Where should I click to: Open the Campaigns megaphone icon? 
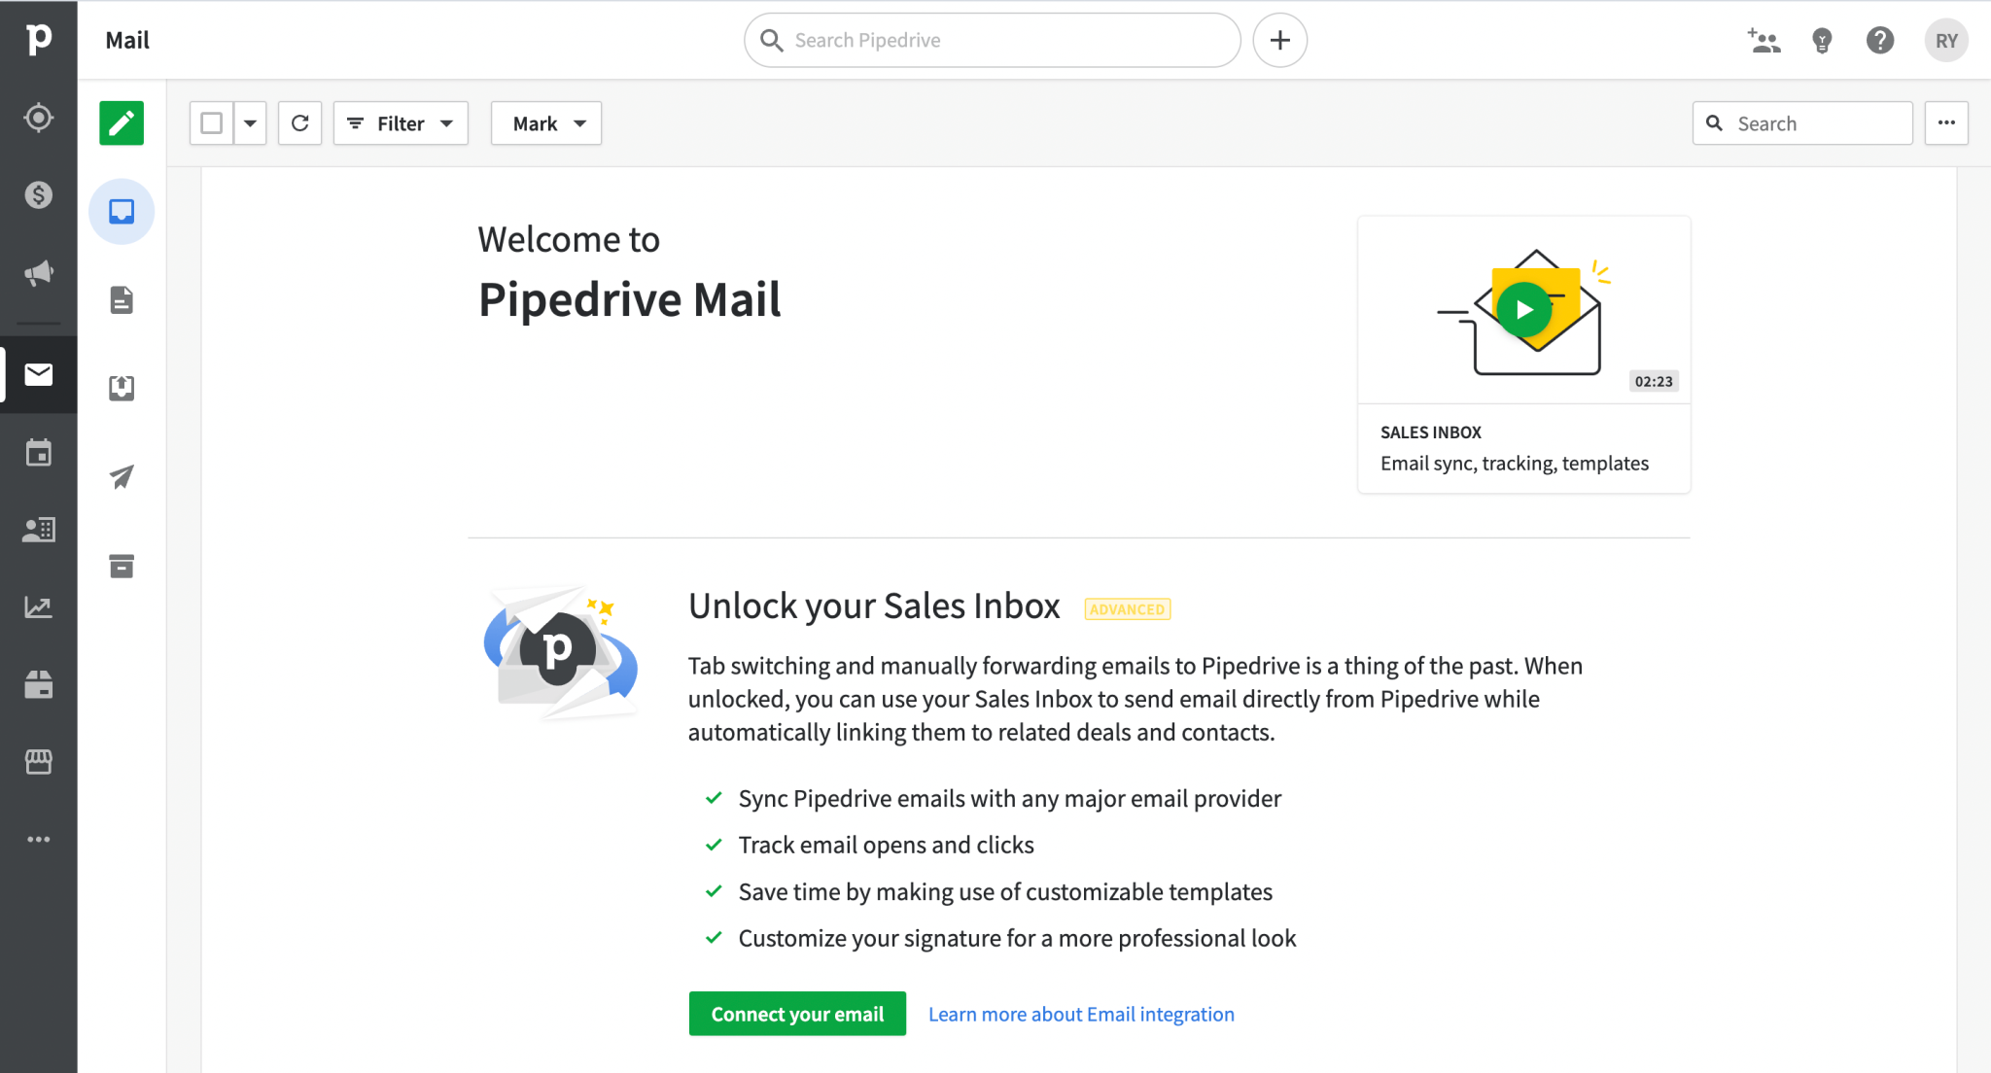point(39,273)
